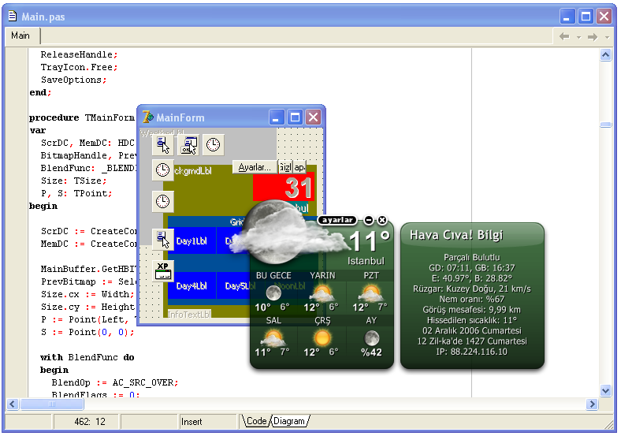Image resolution: width=621 pixels, height=436 pixels.
Task: Open the forward navigation history dropdown
Action: [x=607, y=37]
